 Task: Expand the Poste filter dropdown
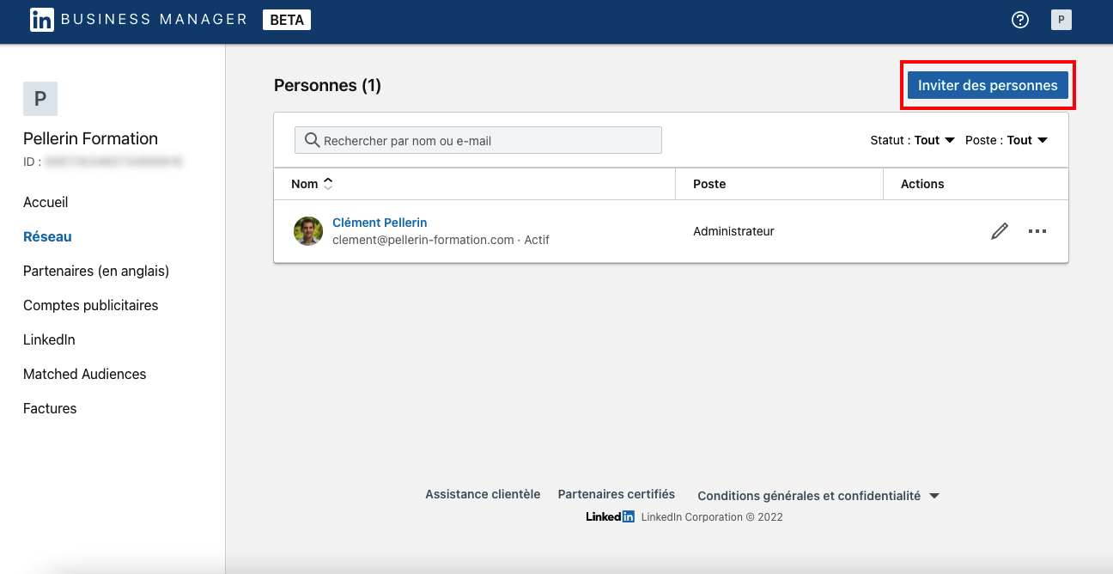[x=1007, y=140]
